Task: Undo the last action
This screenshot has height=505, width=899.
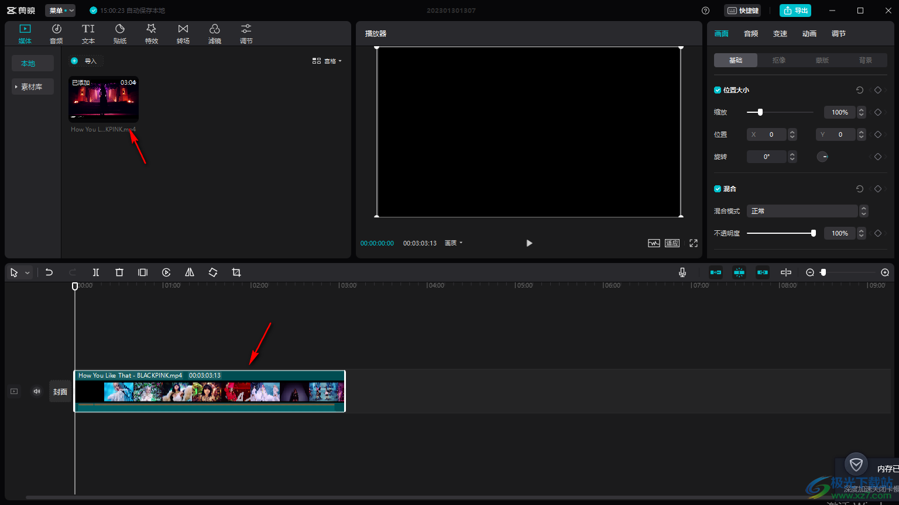Action: tap(49, 272)
